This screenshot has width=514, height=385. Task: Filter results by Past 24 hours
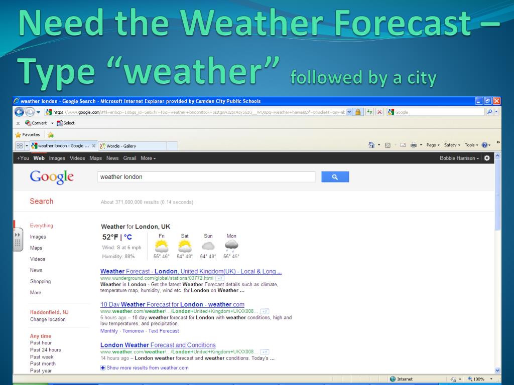click(46, 350)
